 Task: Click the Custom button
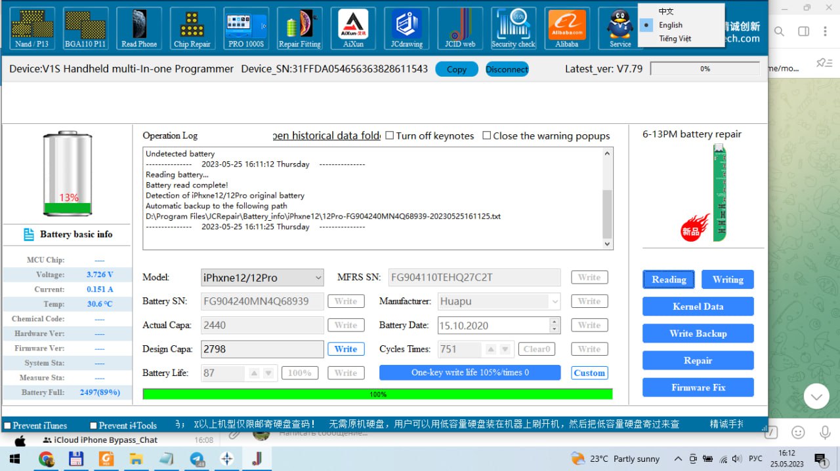point(589,373)
